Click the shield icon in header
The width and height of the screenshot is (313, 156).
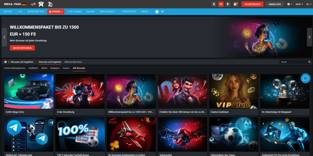coord(228,4)
